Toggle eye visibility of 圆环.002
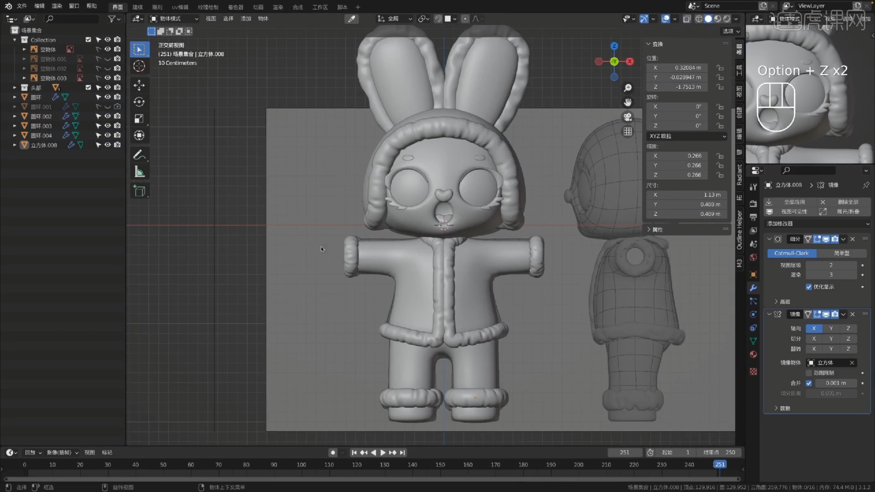 (x=108, y=116)
